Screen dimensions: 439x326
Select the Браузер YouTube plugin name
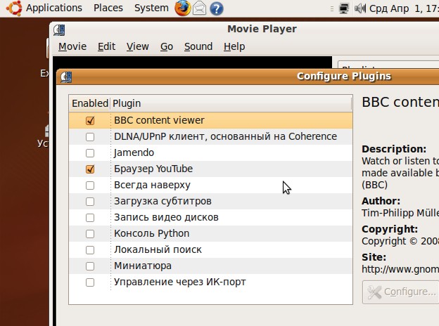[x=153, y=169]
